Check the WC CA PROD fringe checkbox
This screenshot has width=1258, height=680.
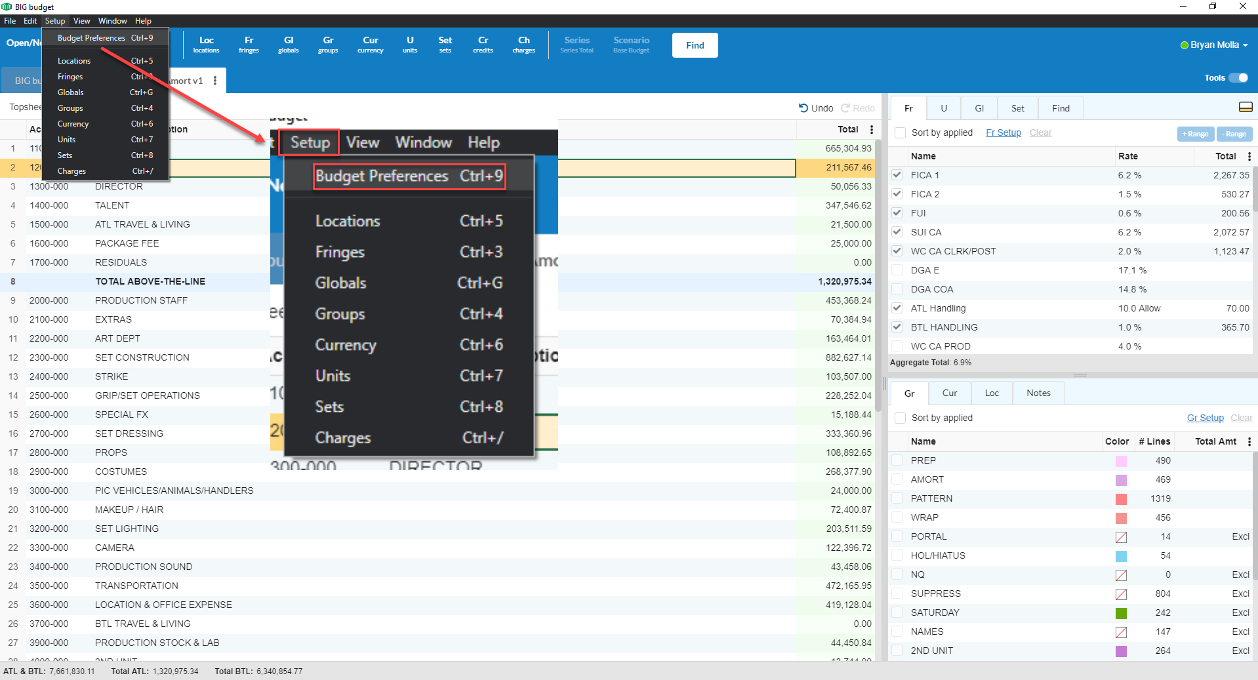(x=897, y=346)
